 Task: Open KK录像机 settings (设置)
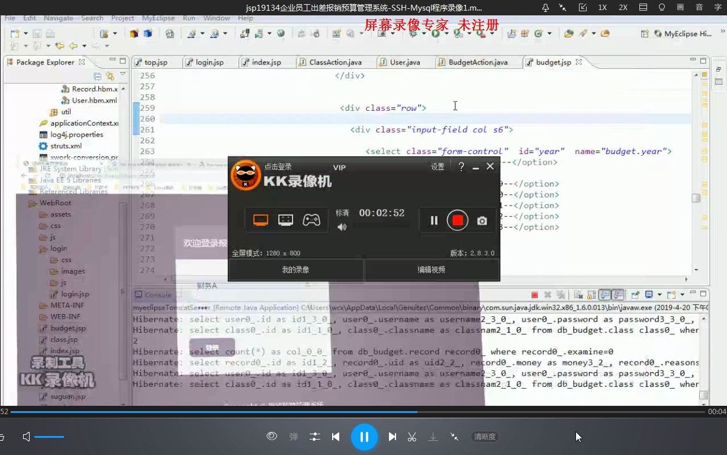(438, 166)
